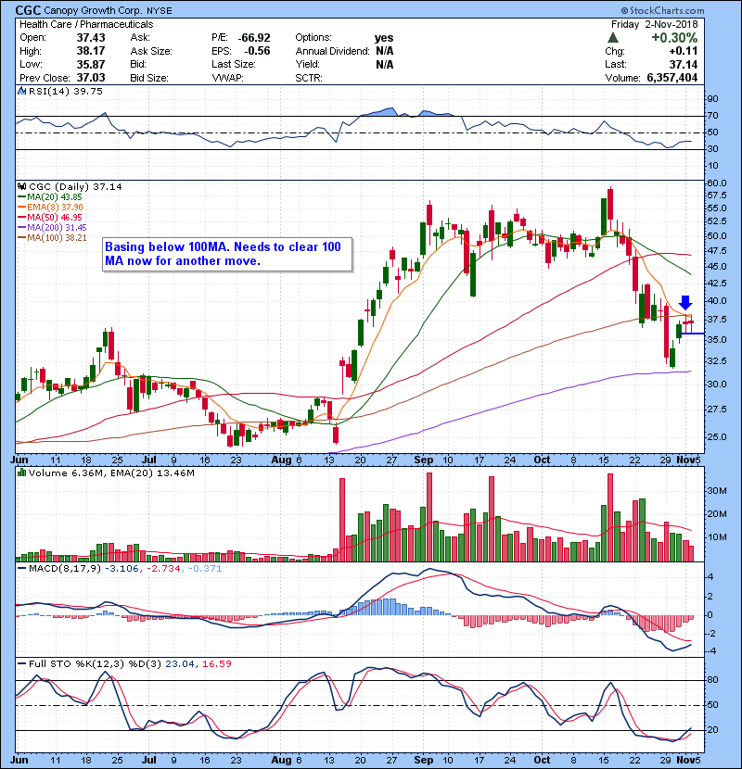Image resolution: width=742 pixels, height=769 pixels.
Task: Click the stochastic %D value 16.59
Action: [x=216, y=663]
